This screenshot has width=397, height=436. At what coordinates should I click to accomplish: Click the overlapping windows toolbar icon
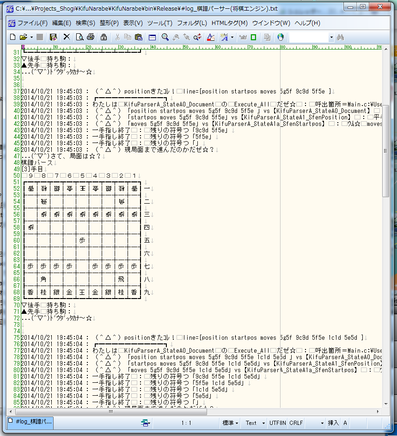267,37
